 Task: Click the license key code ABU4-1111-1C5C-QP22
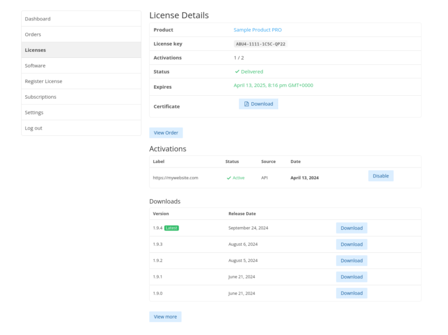(x=261, y=44)
